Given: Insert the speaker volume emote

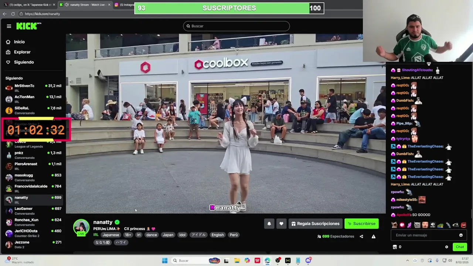Looking at the screenshot, I should [433, 225].
